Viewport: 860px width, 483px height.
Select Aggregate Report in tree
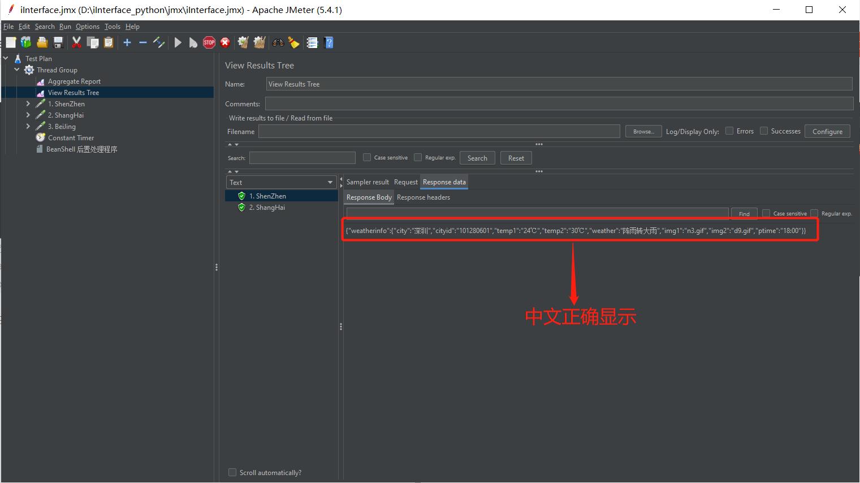click(x=74, y=81)
